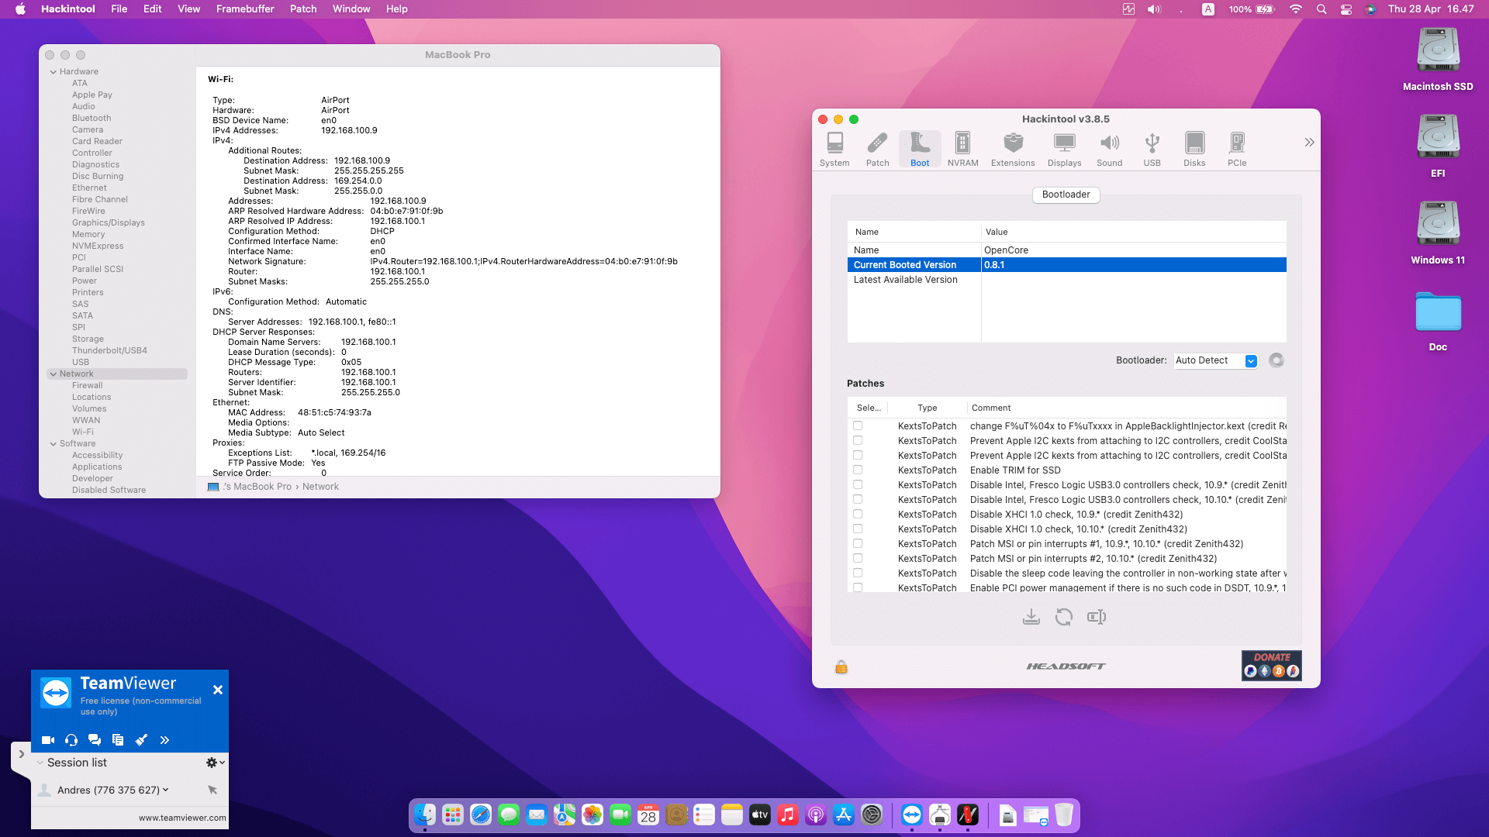This screenshot has width=1489, height=837.
Task: Open the file transfer icon in TeamViewer
Action: coord(118,740)
